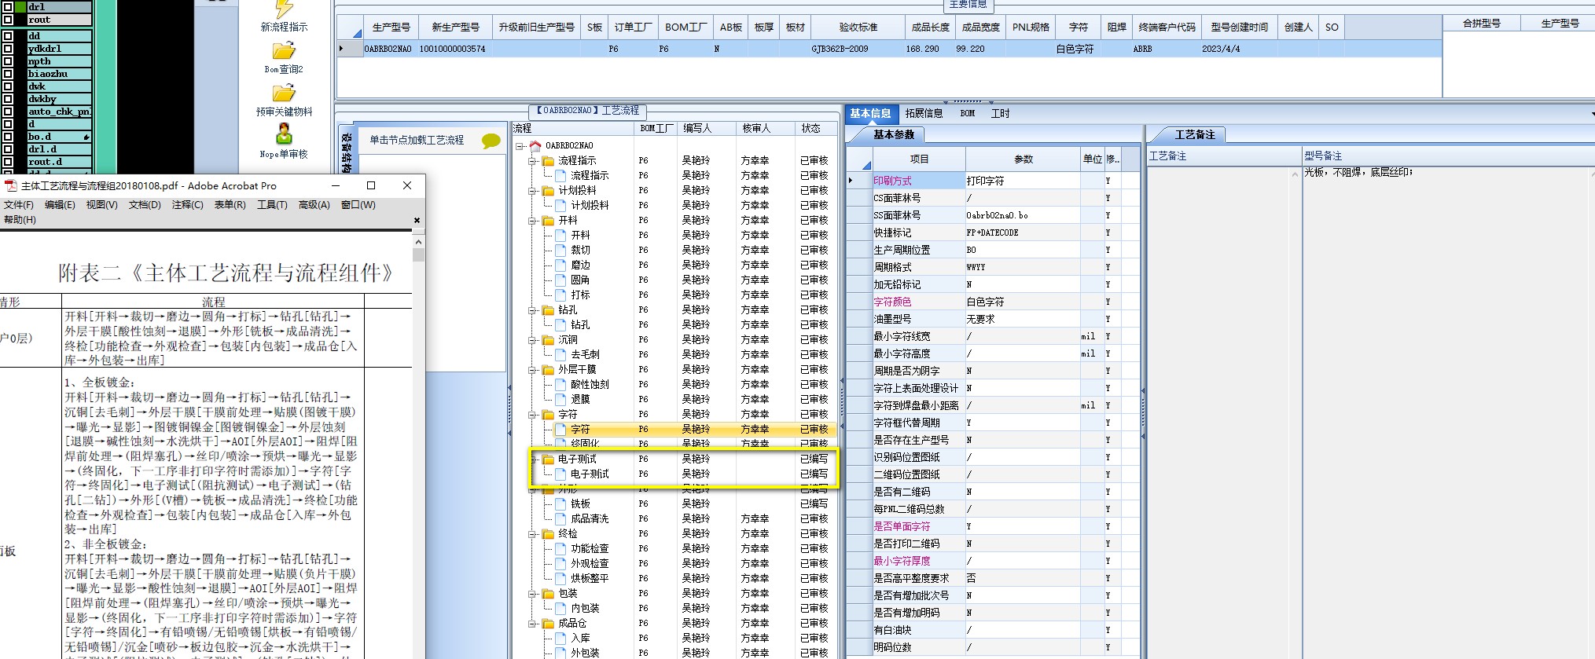The height and width of the screenshot is (659, 1595).
Task: Click the folder icon of 流程指示 group
Action: (x=548, y=160)
